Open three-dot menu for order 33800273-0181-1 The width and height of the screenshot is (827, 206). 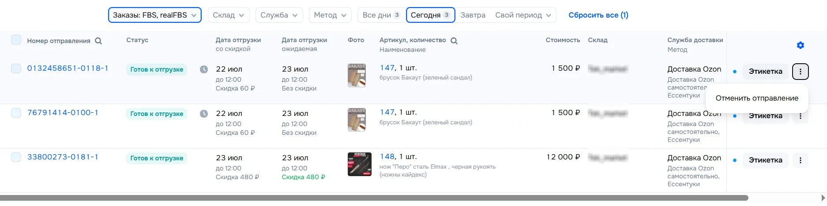800,160
